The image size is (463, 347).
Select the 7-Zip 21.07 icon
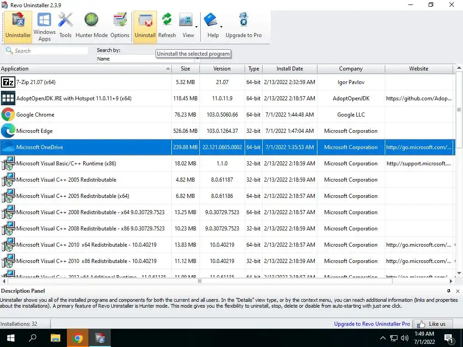point(8,82)
